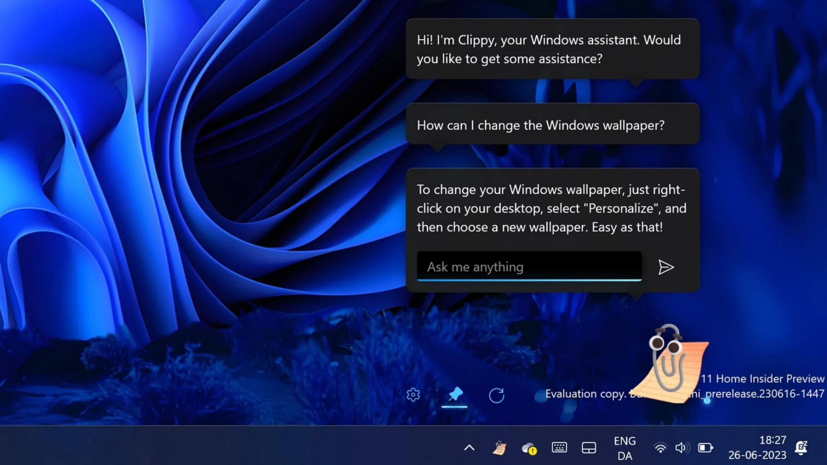The width and height of the screenshot is (827, 465).
Task: Open the settings gear icon
Action: [413, 394]
